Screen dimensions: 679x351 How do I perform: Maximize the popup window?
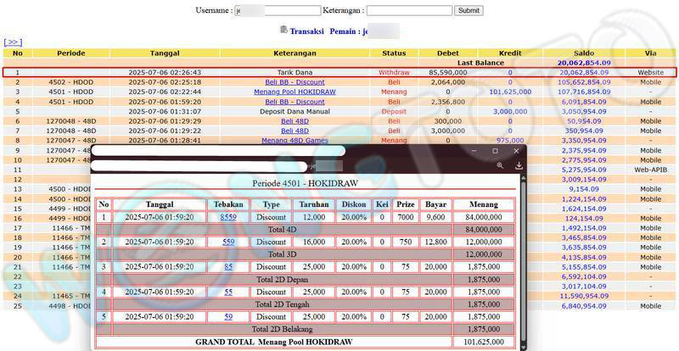tap(495, 151)
